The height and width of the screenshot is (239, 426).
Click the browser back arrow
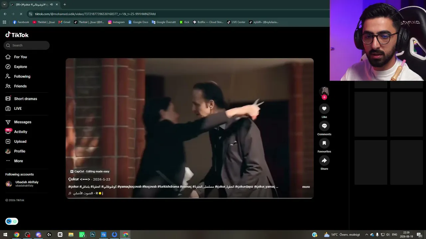point(5,14)
